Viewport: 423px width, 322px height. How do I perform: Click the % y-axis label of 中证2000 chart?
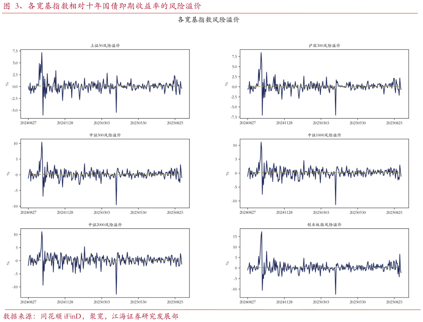coord(7,263)
